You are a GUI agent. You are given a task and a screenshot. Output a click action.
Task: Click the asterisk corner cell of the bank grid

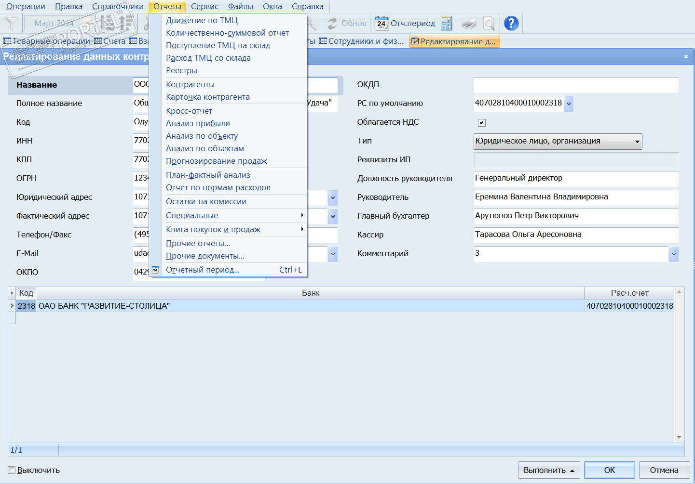(x=12, y=293)
